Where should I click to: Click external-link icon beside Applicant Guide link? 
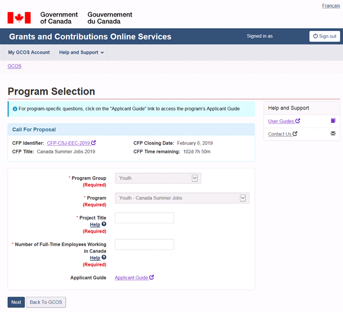152,277
